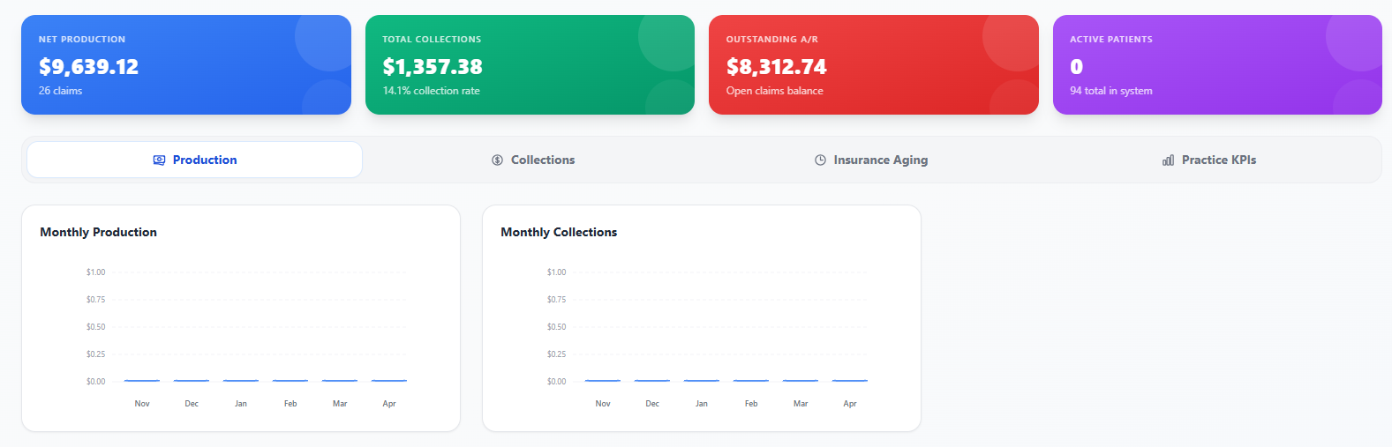The image size is (1392, 447).
Task: Click the Jan bar in Monthly Production
Action: (x=241, y=381)
